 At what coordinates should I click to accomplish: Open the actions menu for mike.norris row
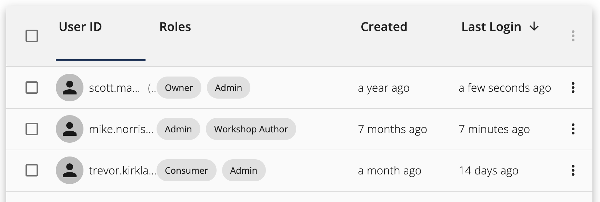click(573, 129)
